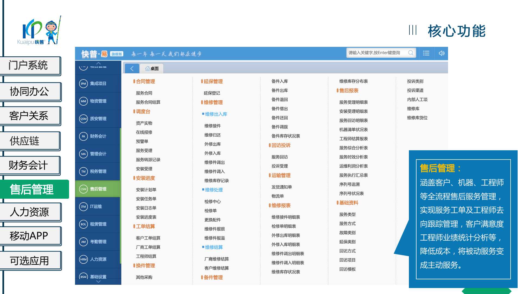The image size is (522, 294).
Task: Open the 服务回访 link
Action: (279, 157)
